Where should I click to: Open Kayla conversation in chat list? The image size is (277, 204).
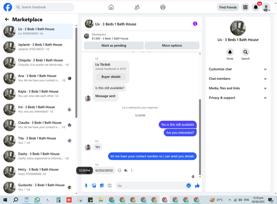pos(37,94)
